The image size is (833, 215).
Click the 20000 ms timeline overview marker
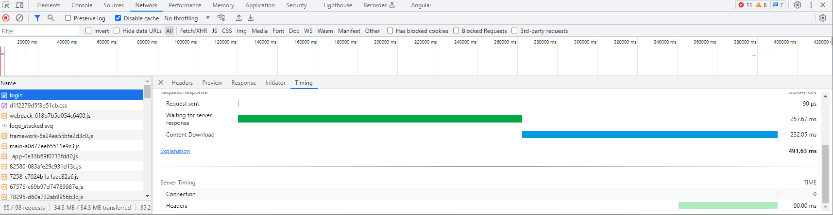pos(27,42)
